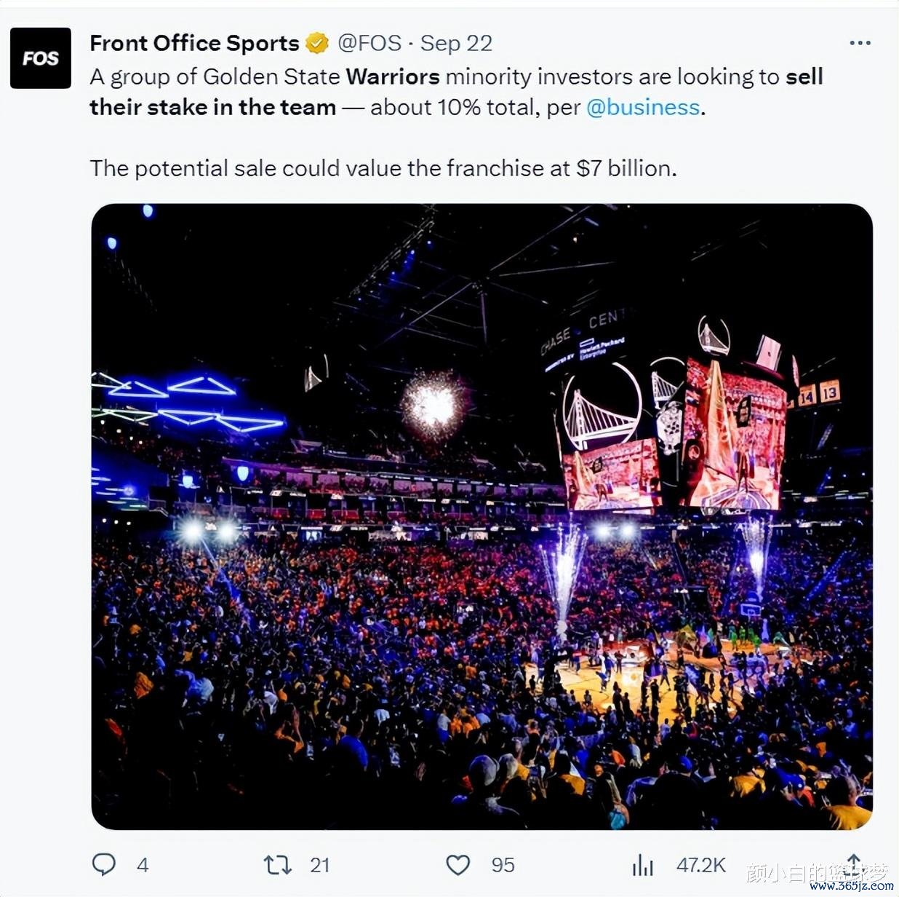
Task: Open the Front Office Sports profile name
Action: [194, 44]
